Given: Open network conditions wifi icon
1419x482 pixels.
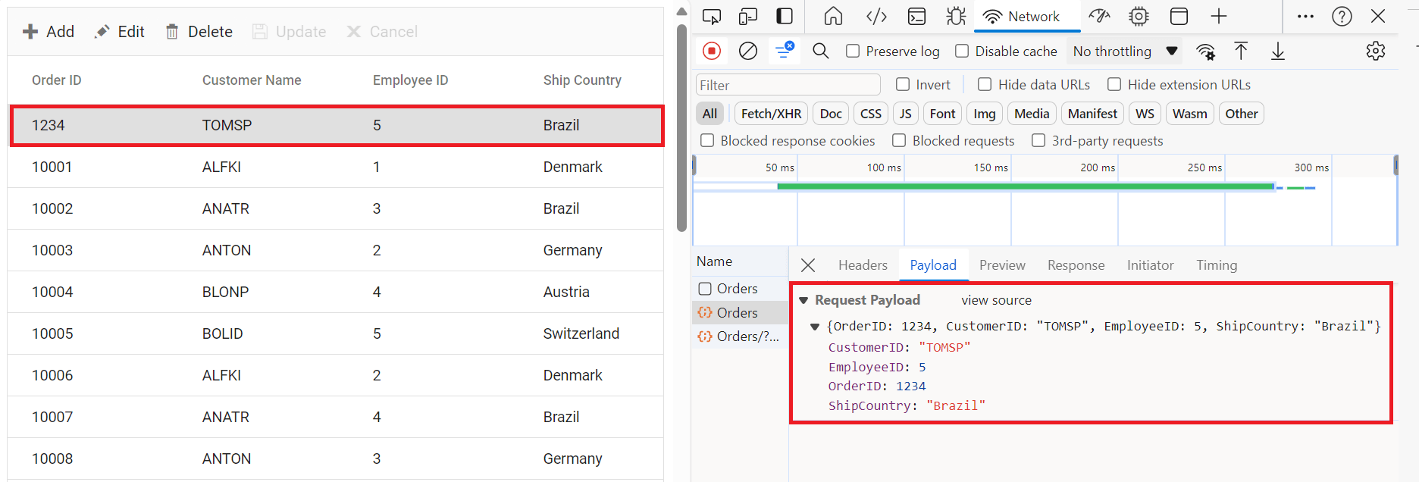Looking at the screenshot, I should click(x=1205, y=52).
